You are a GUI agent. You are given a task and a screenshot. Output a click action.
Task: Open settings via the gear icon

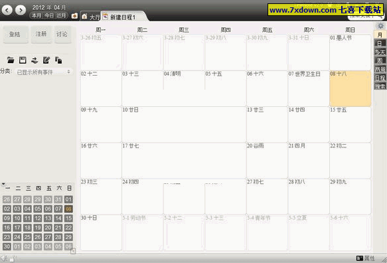click(380, 26)
